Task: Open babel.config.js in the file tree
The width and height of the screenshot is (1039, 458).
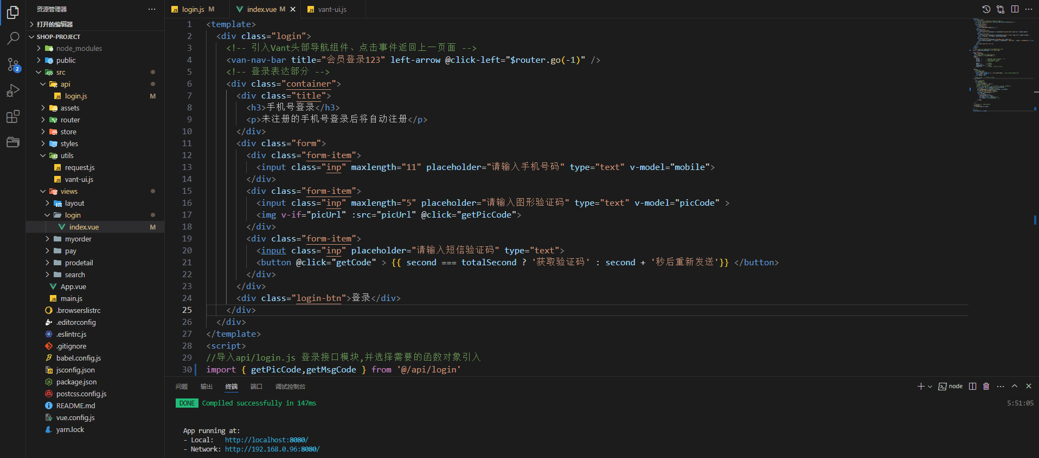Action: click(x=95, y=358)
